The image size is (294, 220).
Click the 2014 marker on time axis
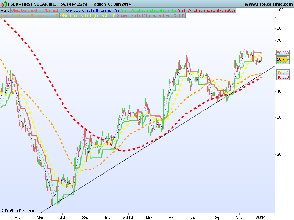pyautogui.click(x=261, y=217)
